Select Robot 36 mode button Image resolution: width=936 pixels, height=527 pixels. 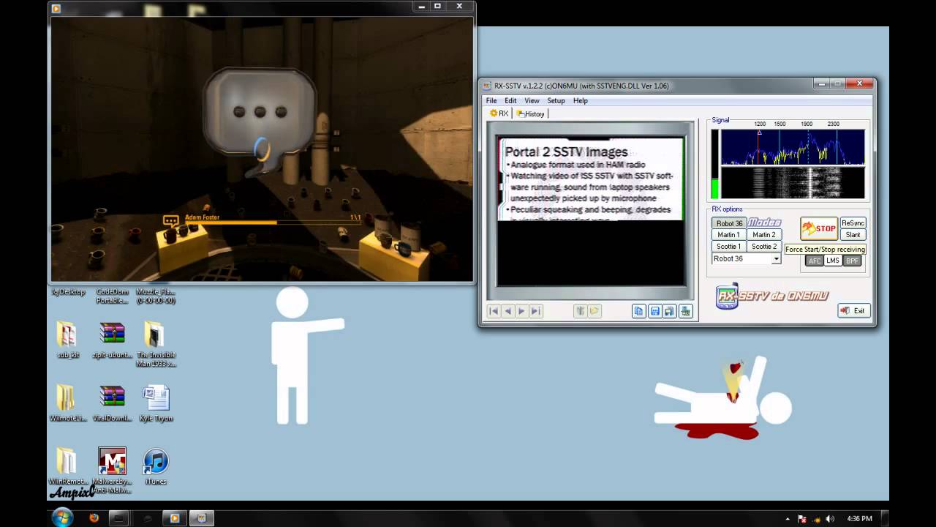coord(729,223)
